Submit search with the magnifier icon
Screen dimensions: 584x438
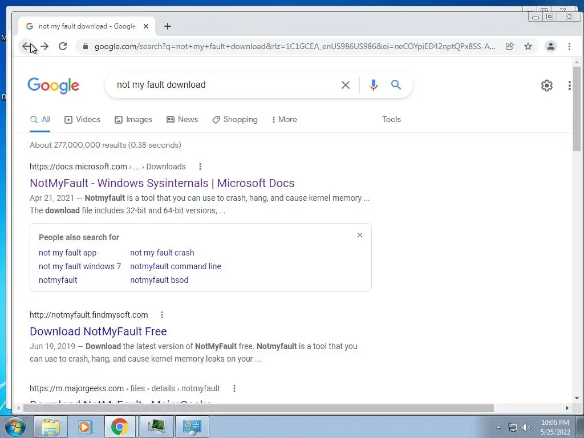(x=396, y=85)
